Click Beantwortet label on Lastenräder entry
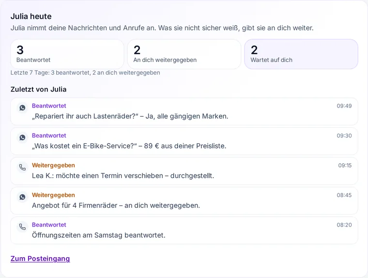 click(49, 106)
